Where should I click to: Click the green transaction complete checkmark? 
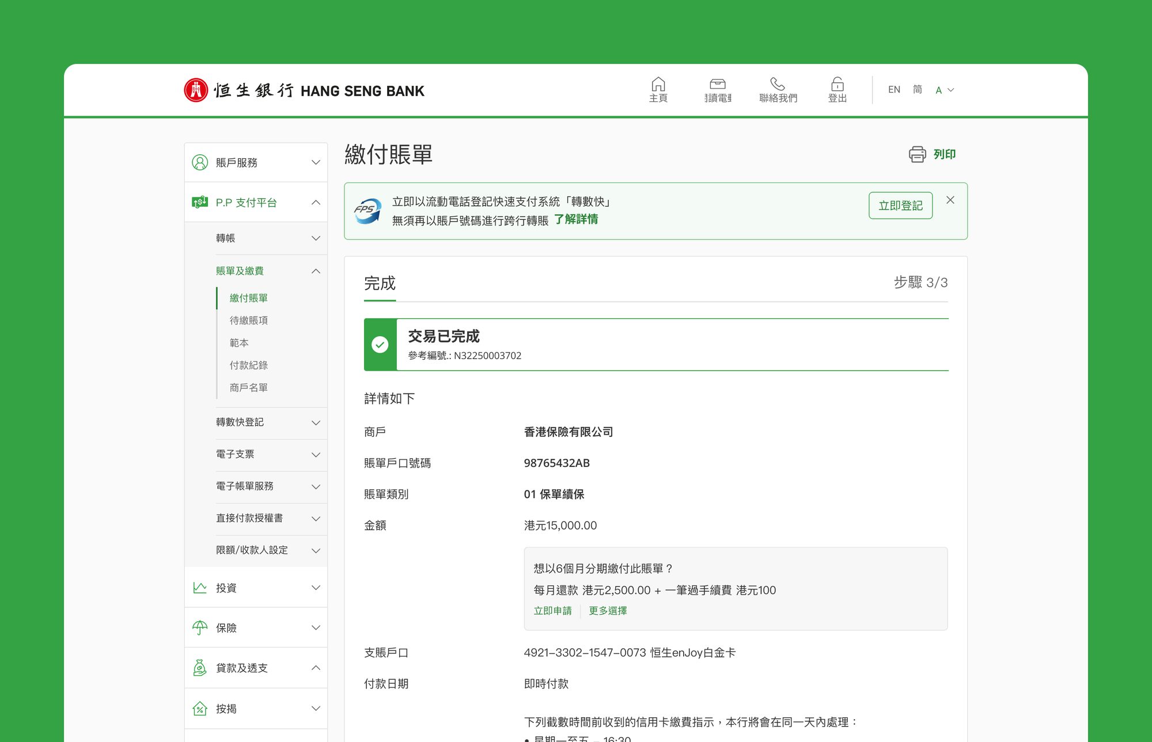click(x=380, y=344)
